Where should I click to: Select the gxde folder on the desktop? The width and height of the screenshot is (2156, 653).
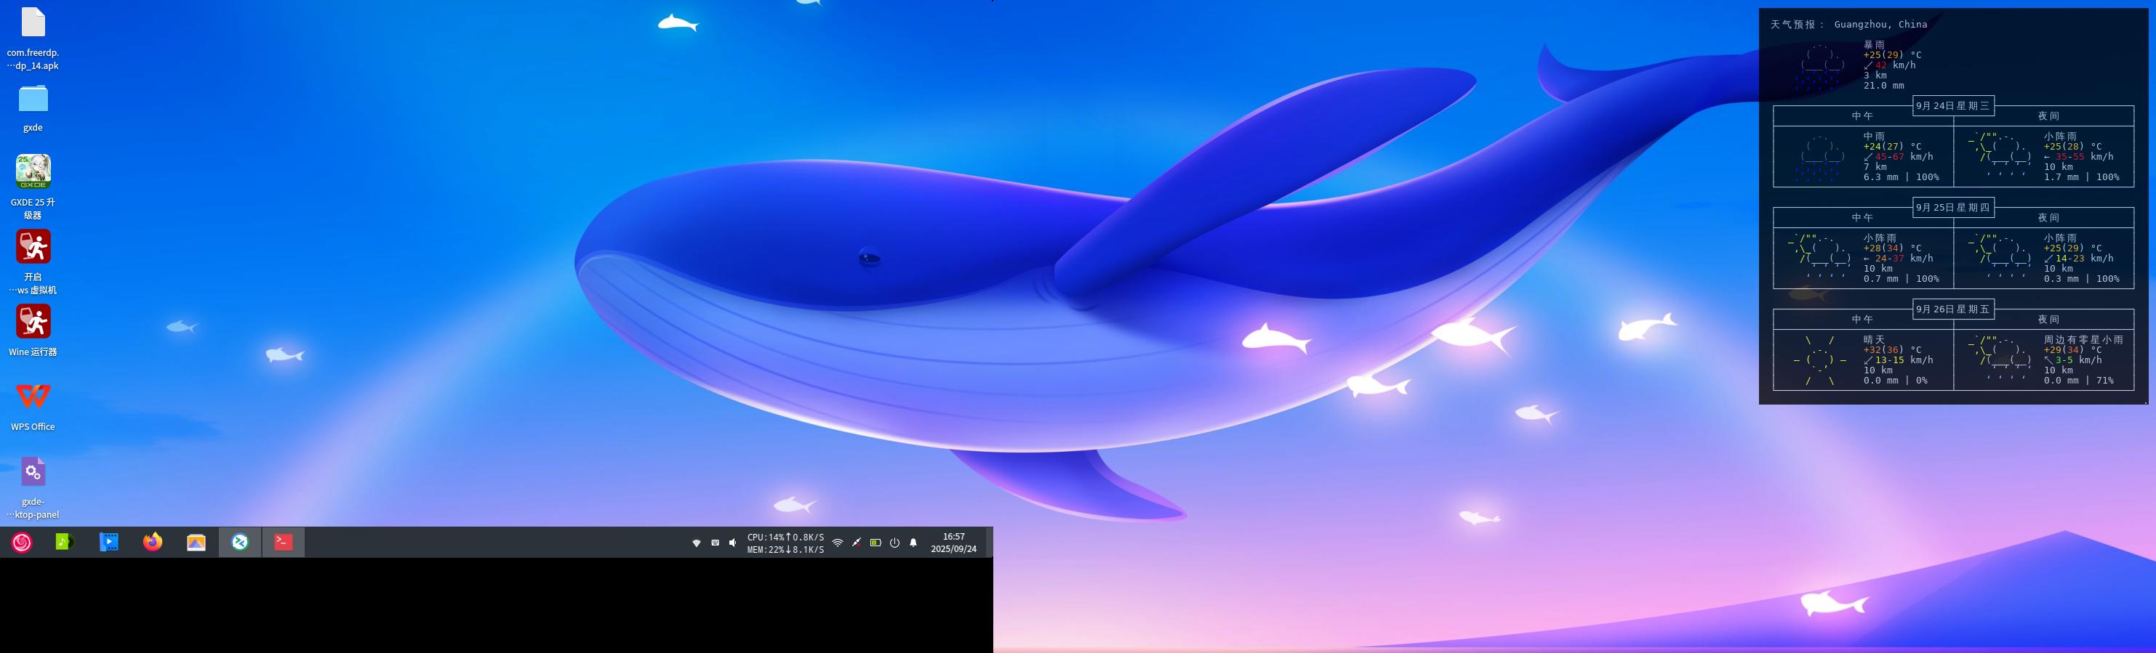tap(33, 109)
